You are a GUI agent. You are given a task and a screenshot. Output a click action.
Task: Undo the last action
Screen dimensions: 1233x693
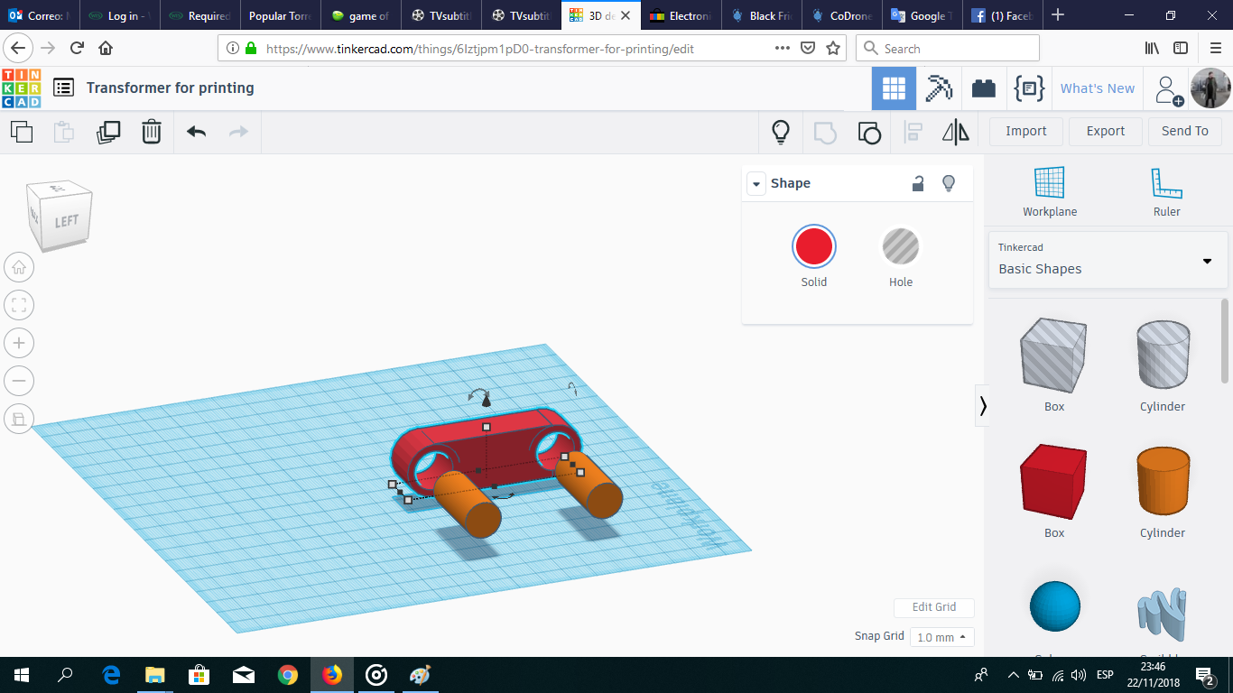click(196, 132)
